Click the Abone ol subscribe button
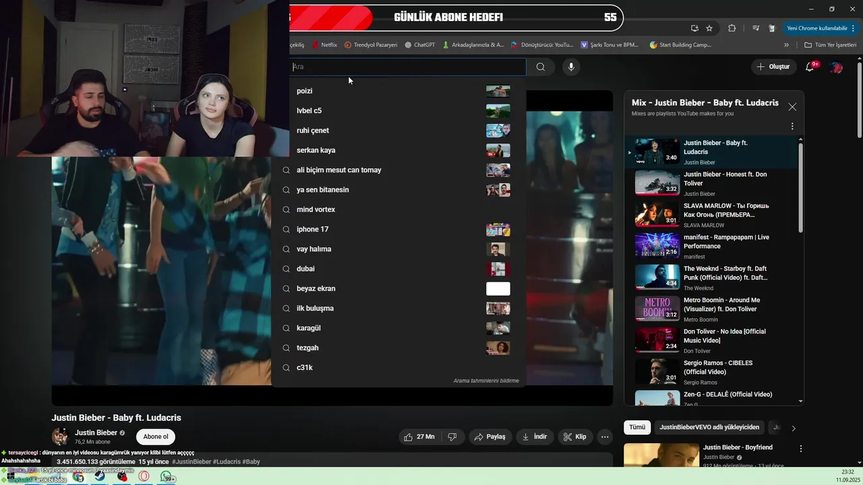The image size is (863, 485). (155, 437)
